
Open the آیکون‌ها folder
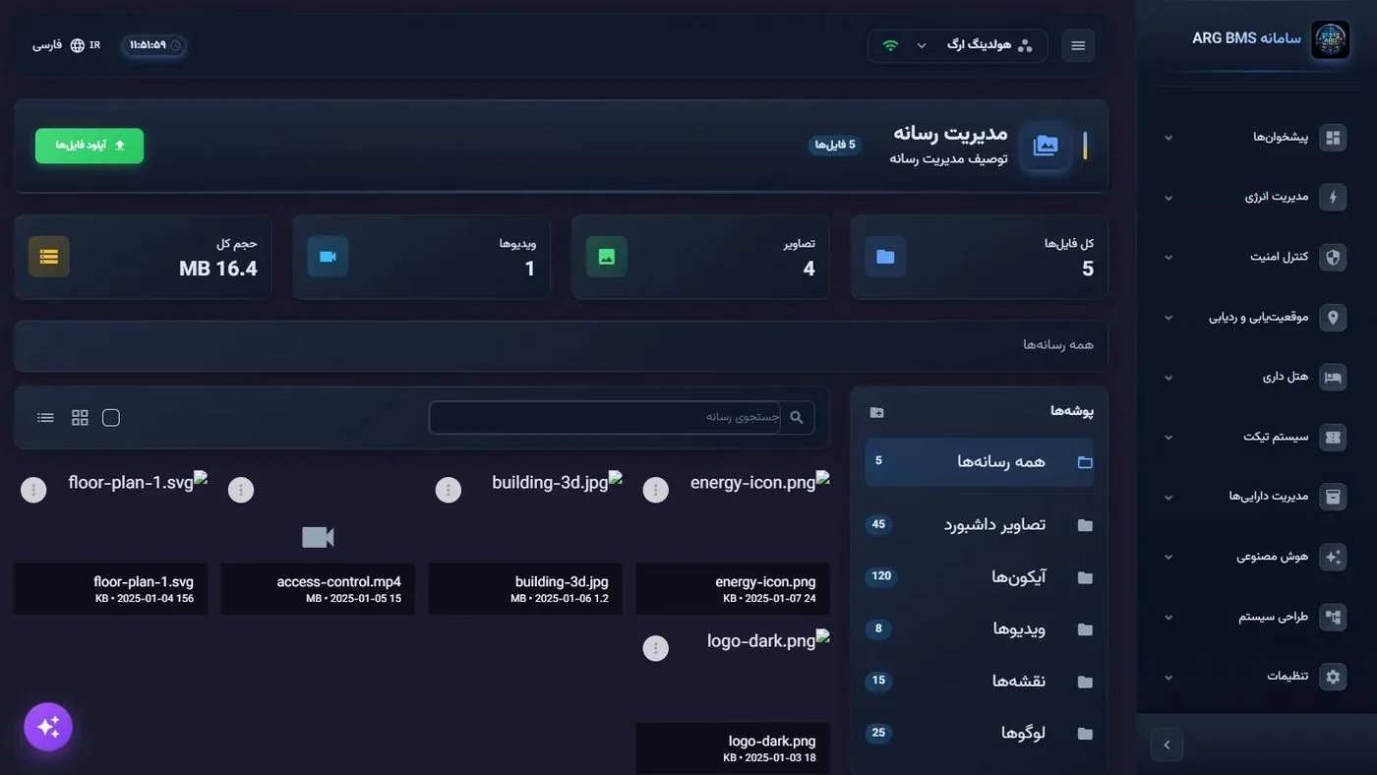[979, 577]
